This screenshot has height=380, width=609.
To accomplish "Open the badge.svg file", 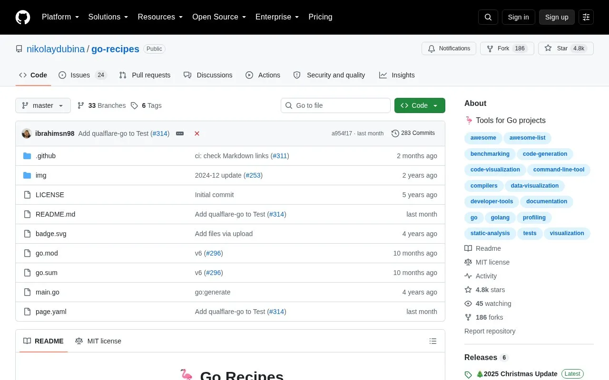I will tap(51, 234).
